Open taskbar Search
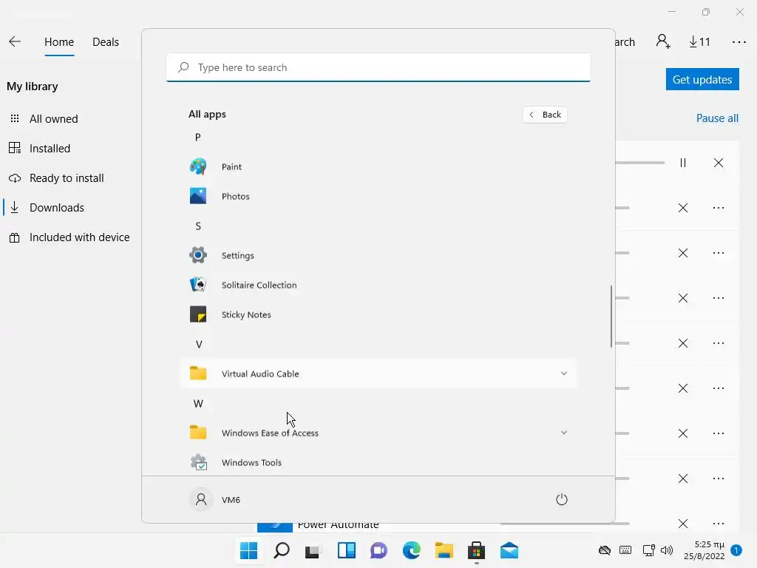Image resolution: width=757 pixels, height=568 pixels. pos(282,550)
